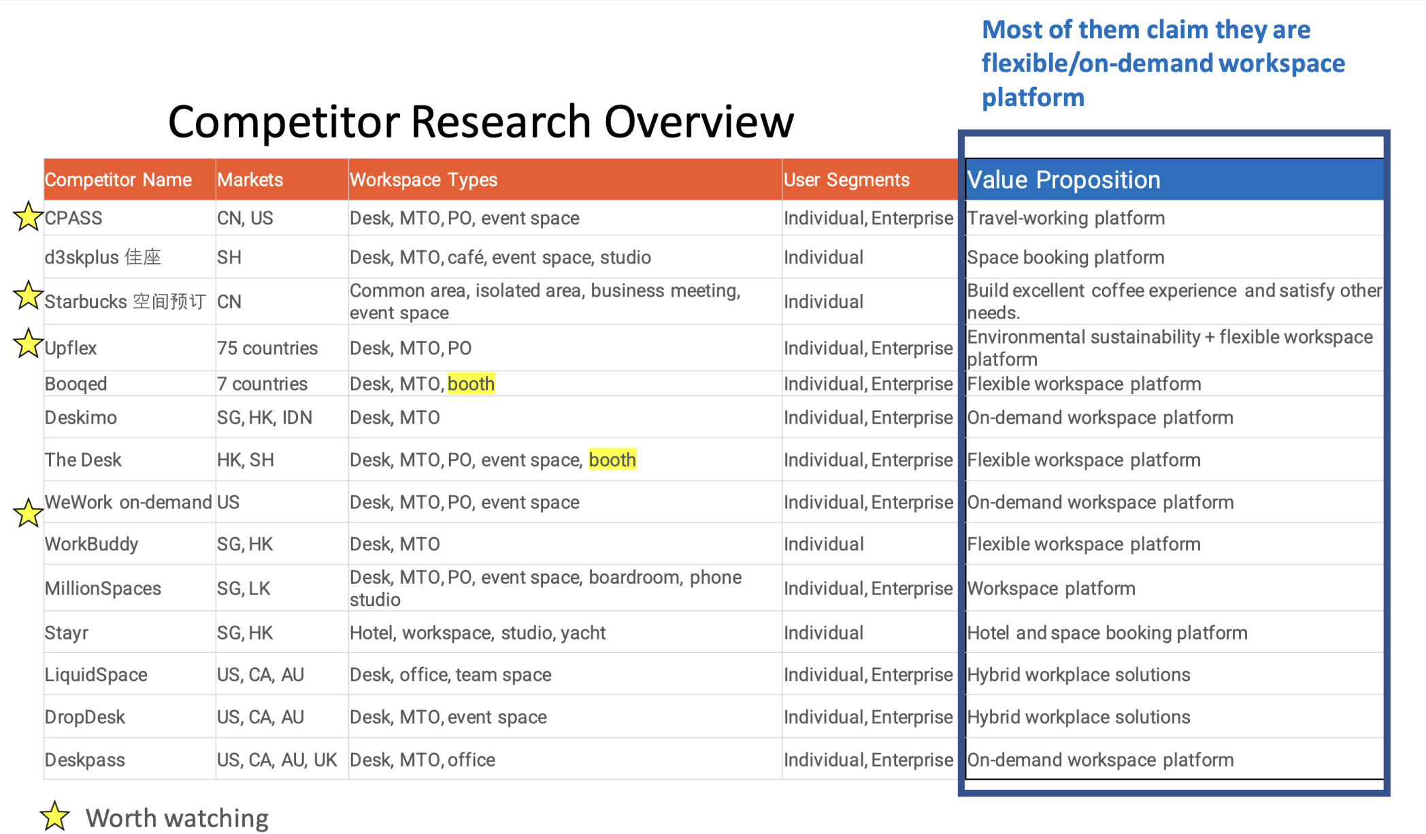
Task: Click the Competitor Name column header
Action: [x=118, y=180]
